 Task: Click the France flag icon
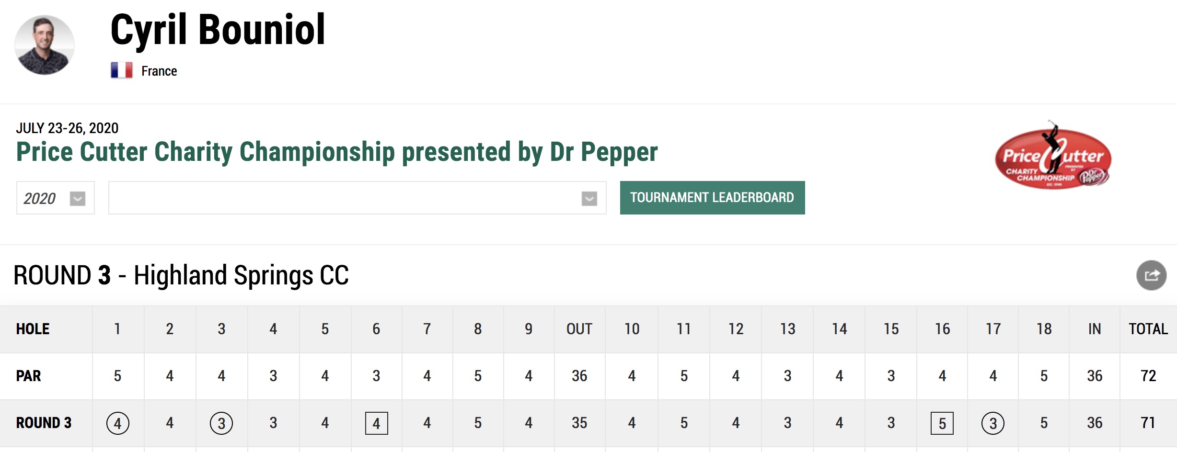point(122,70)
